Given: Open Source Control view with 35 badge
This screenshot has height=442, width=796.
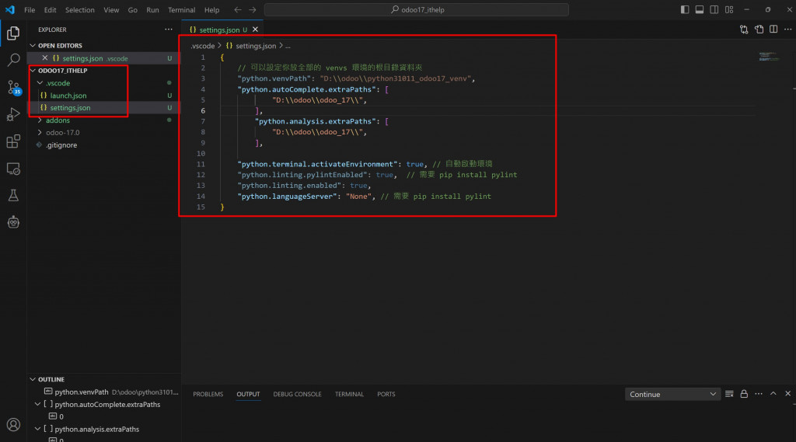Looking at the screenshot, I should (13, 87).
